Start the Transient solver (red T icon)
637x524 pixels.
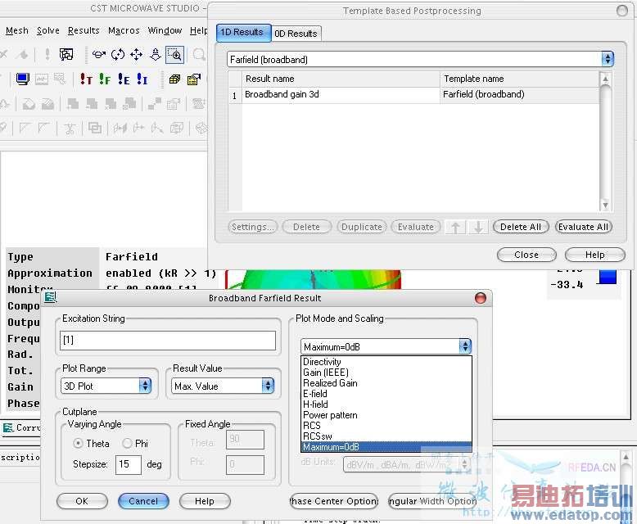86,79
